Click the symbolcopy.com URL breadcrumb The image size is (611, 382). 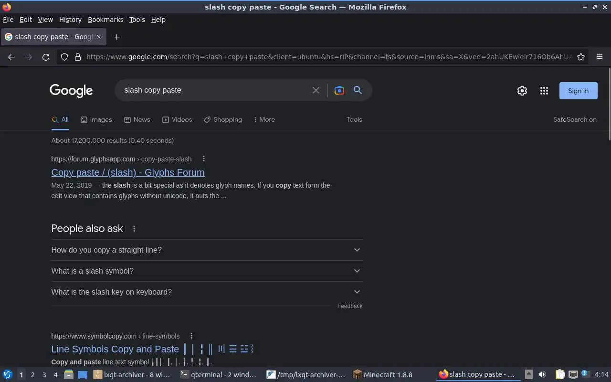[116, 336]
